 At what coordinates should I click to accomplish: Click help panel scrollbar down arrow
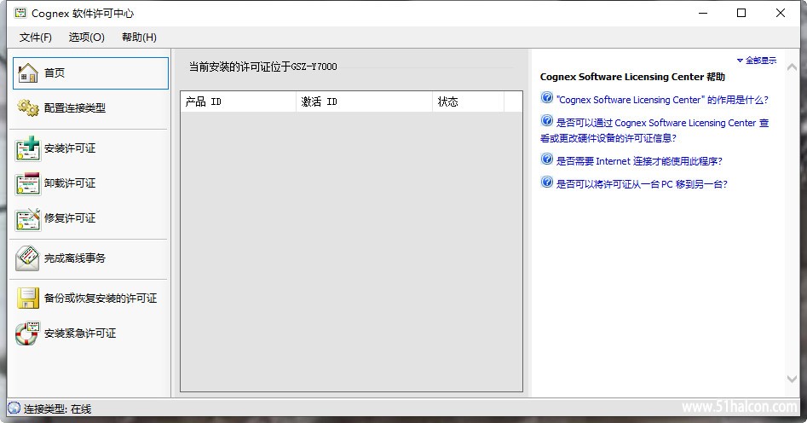[x=792, y=379]
